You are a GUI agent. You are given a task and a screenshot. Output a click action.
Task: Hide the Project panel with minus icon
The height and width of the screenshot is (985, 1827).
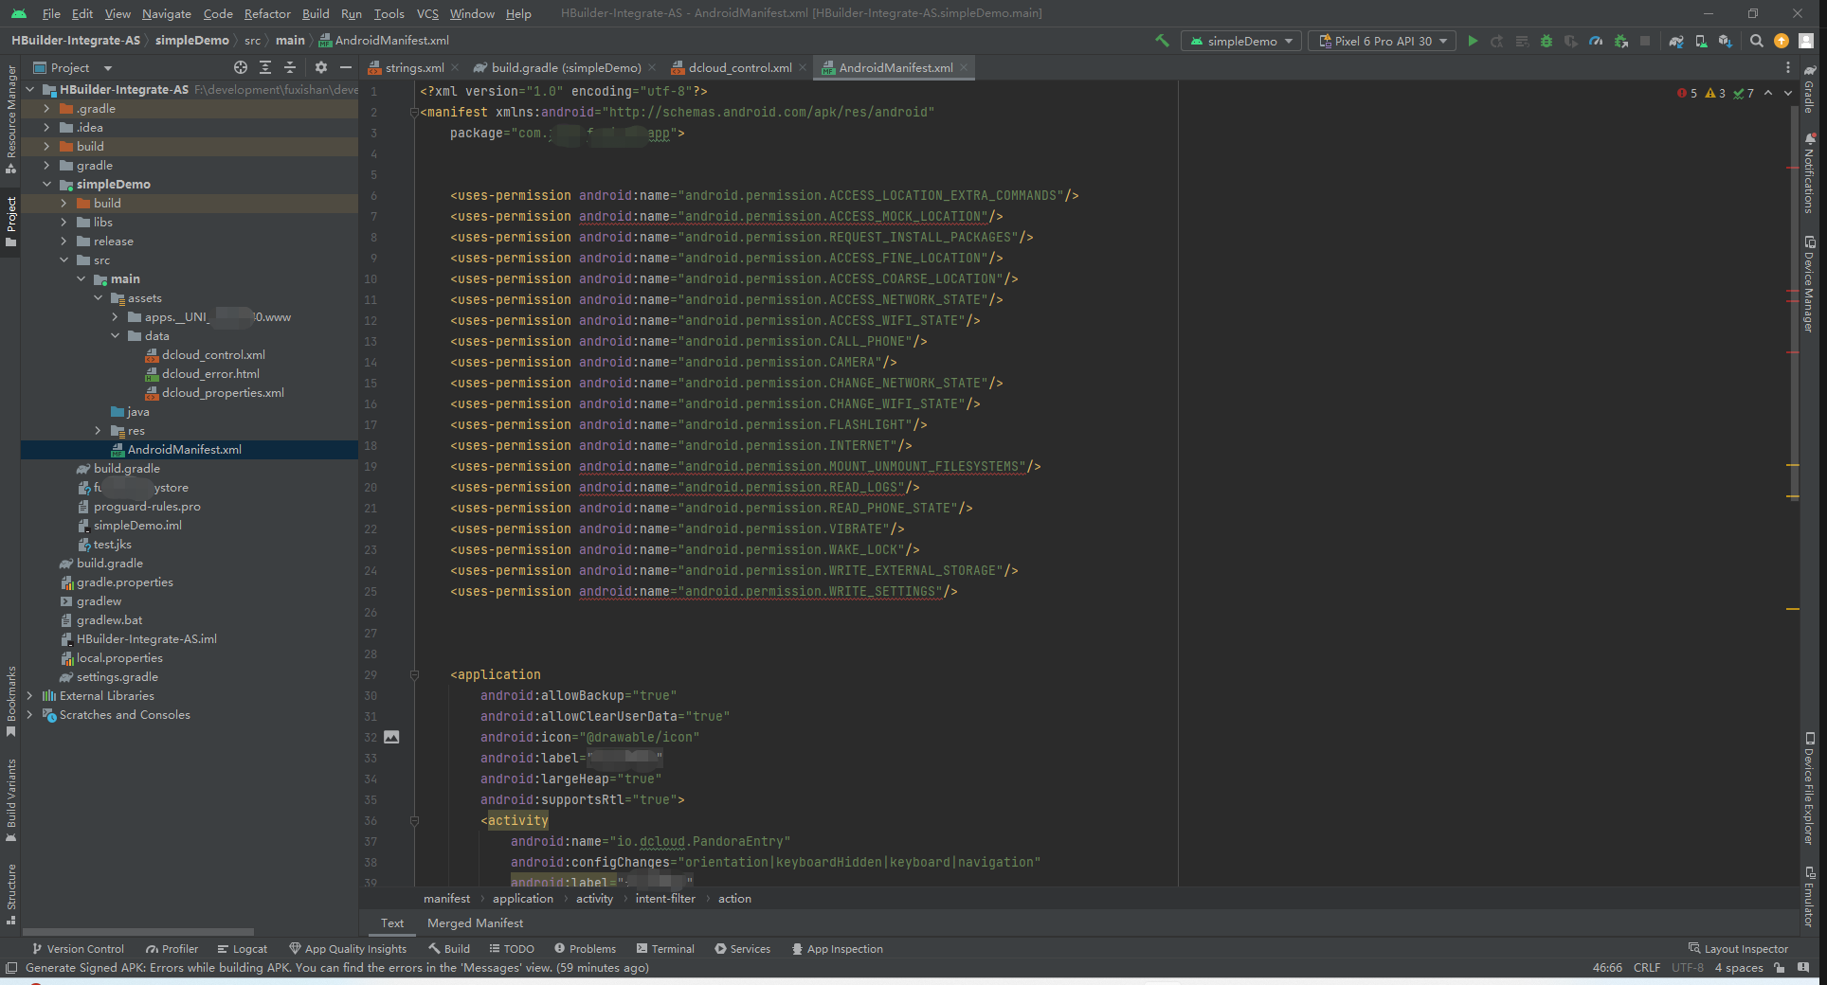tap(346, 67)
